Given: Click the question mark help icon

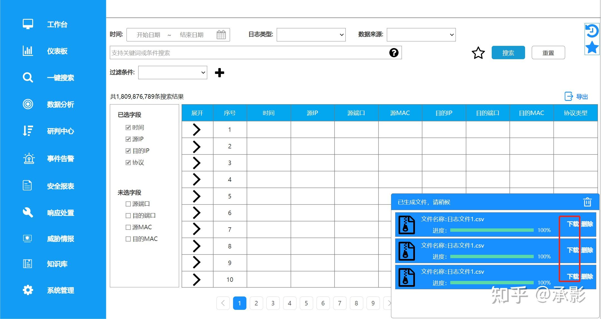Looking at the screenshot, I should point(394,53).
